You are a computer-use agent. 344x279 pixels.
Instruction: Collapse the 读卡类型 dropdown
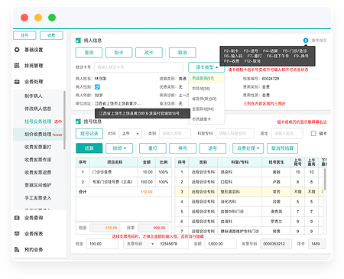(x=206, y=67)
